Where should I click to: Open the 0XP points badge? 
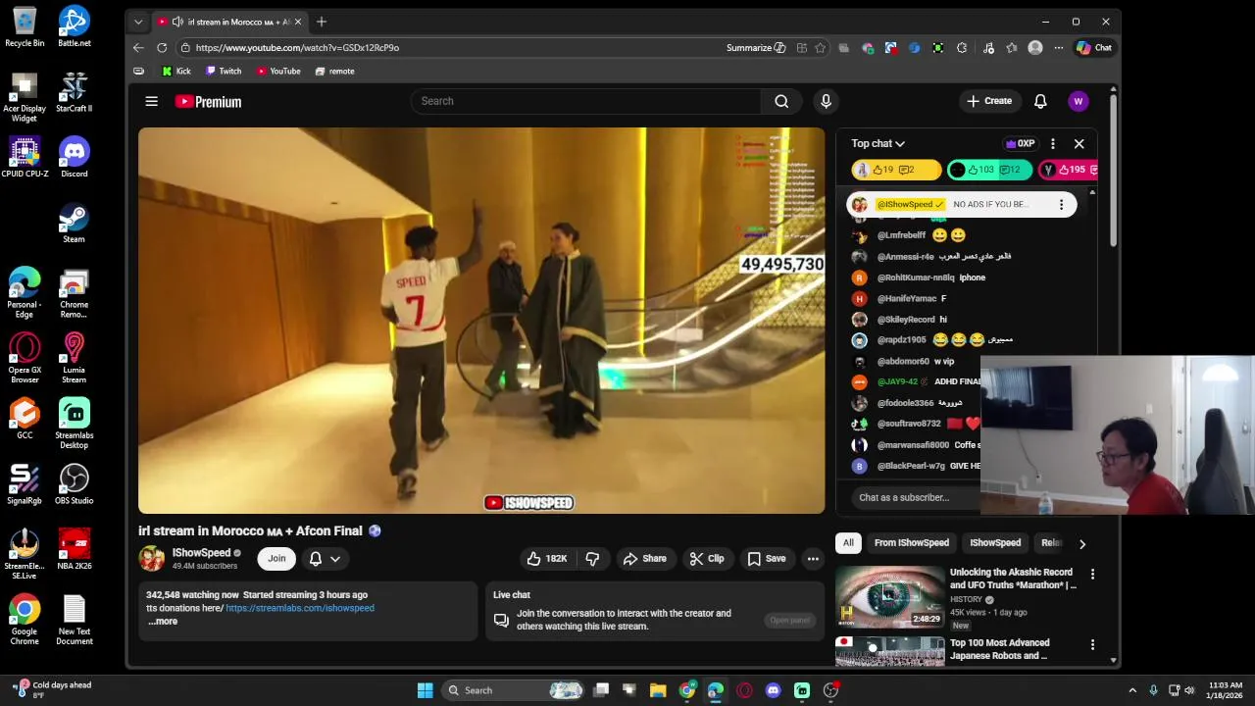coord(1020,143)
